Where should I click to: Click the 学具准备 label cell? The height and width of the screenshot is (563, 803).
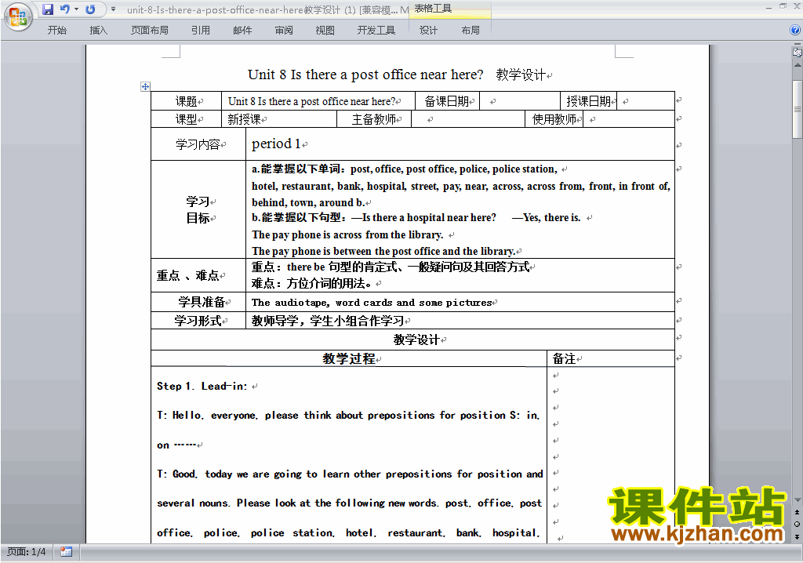pyautogui.click(x=198, y=302)
